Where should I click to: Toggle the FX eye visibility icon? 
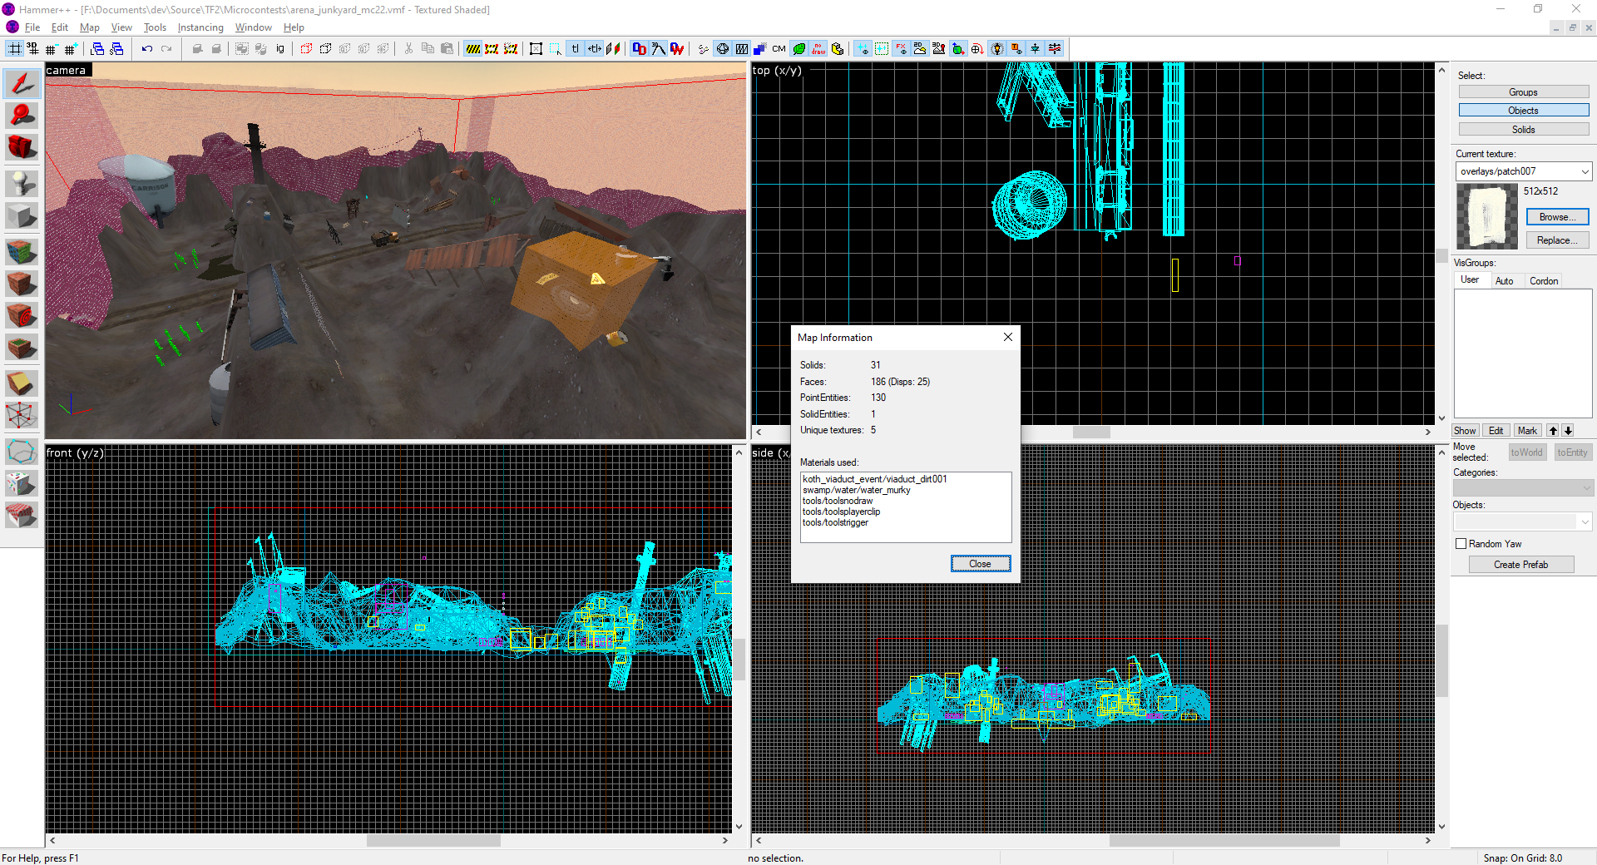click(x=901, y=49)
